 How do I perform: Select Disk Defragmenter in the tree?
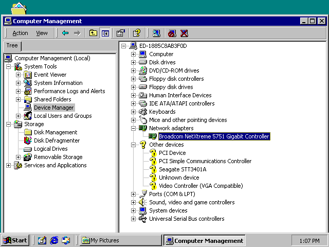coord(57,140)
